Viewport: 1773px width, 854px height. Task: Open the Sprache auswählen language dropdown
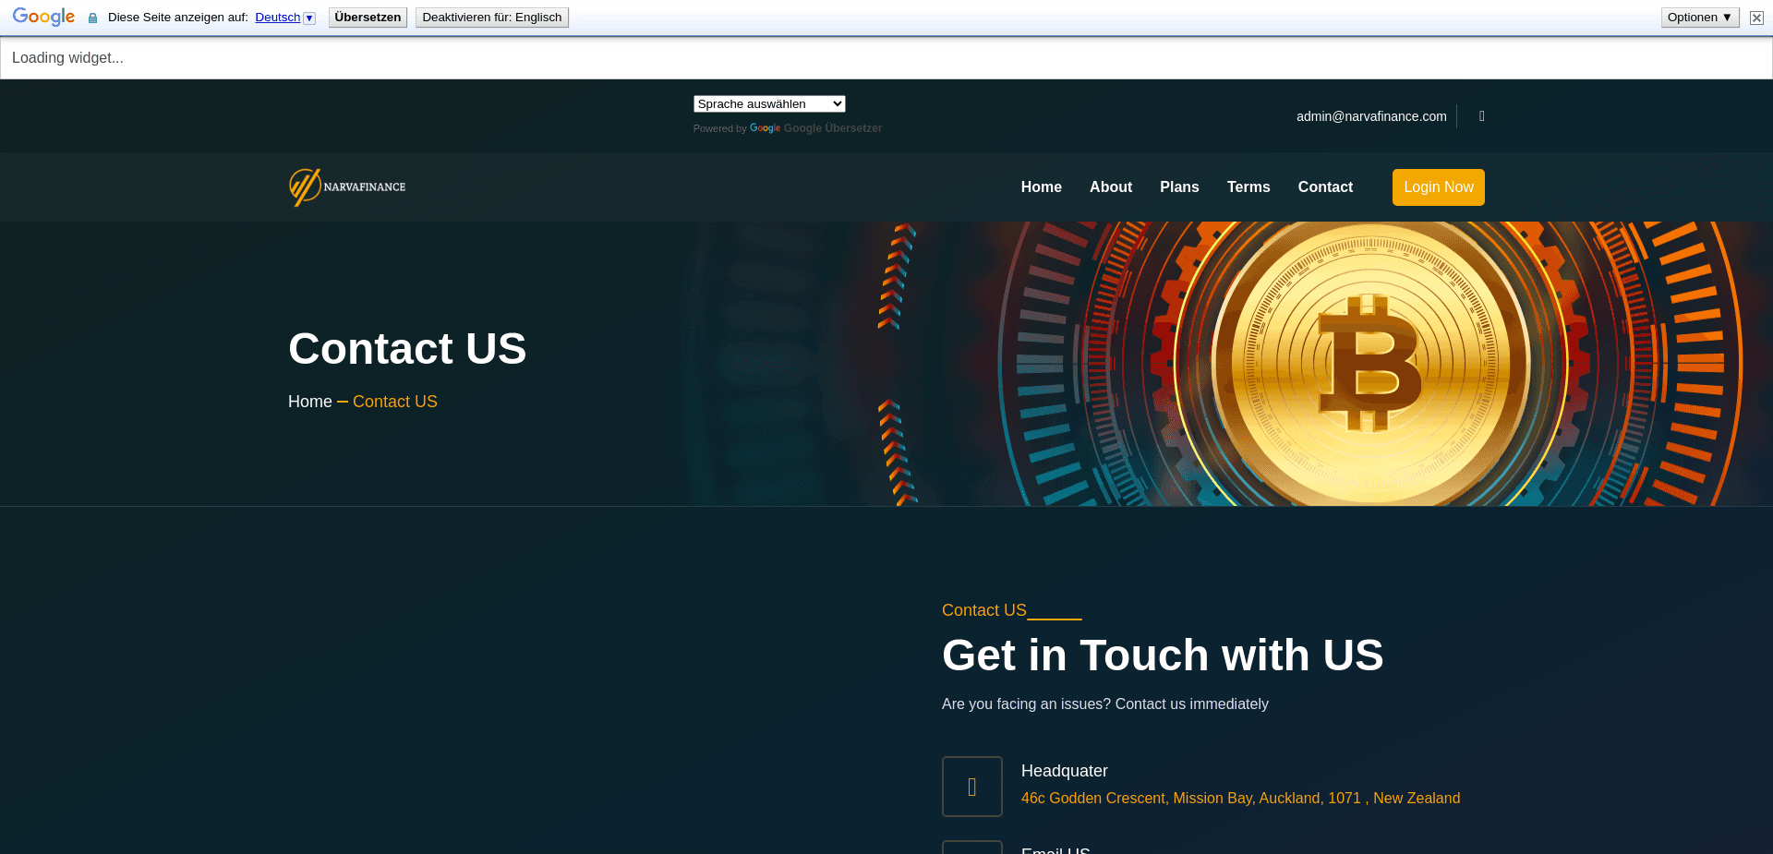click(768, 103)
